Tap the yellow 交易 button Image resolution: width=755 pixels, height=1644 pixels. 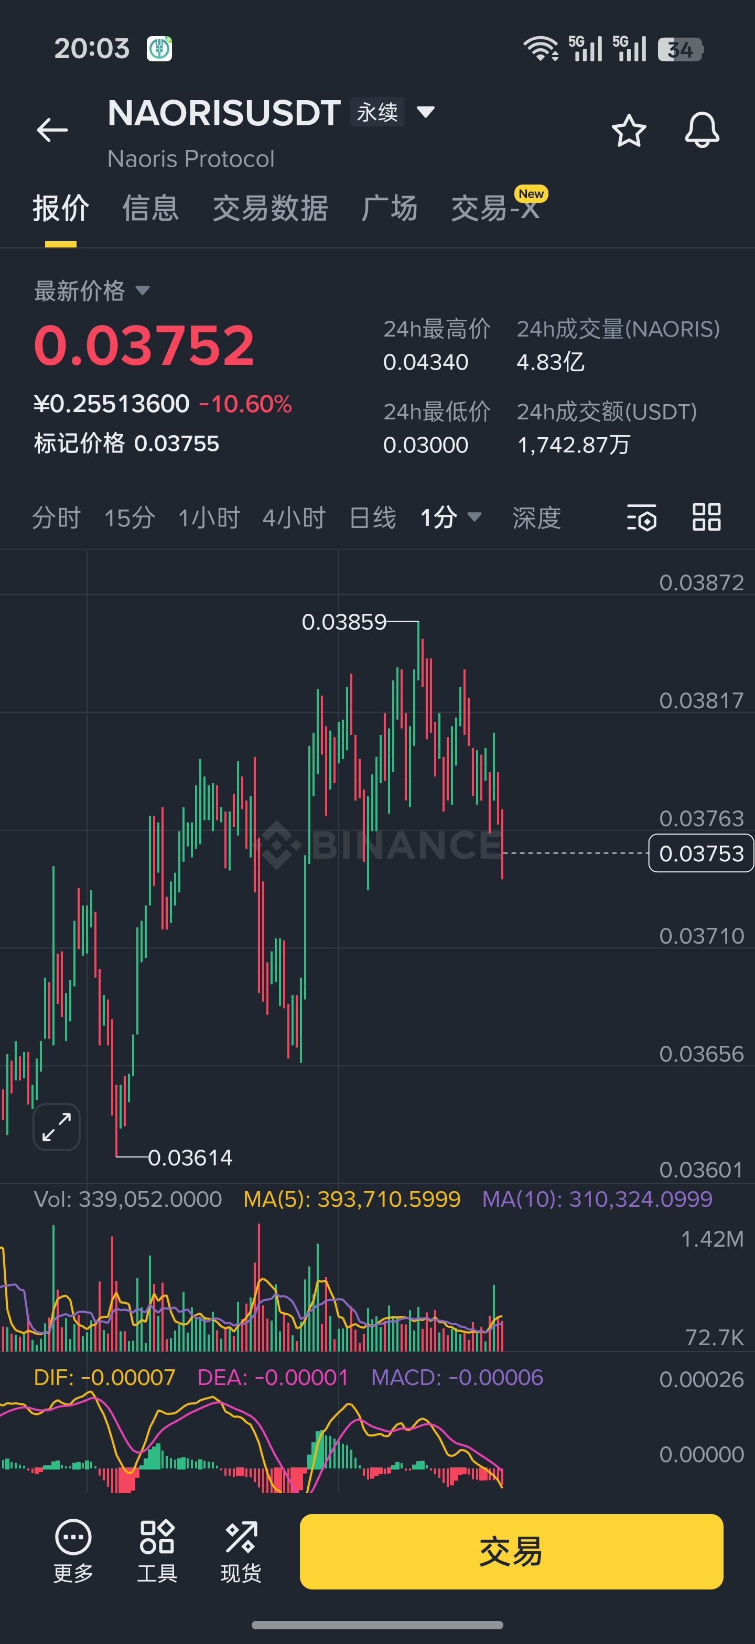pos(511,1551)
